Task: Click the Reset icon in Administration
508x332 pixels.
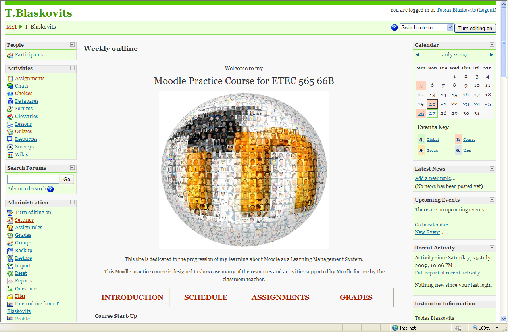Action: pos(10,273)
